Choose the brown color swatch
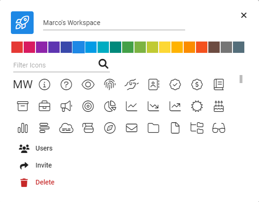This screenshot has height=202, width=259. (x=214, y=47)
